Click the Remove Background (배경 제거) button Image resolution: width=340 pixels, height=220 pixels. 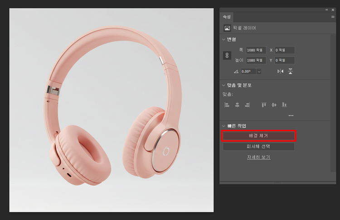pyautogui.click(x=258, y=136)
